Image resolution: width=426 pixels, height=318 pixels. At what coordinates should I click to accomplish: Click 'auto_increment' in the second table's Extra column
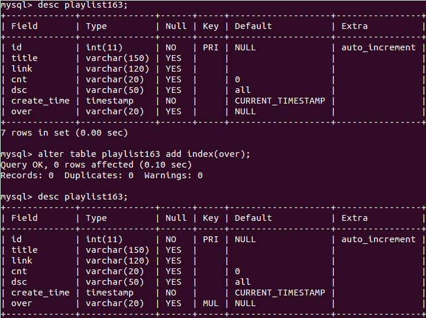click(379, 239)
